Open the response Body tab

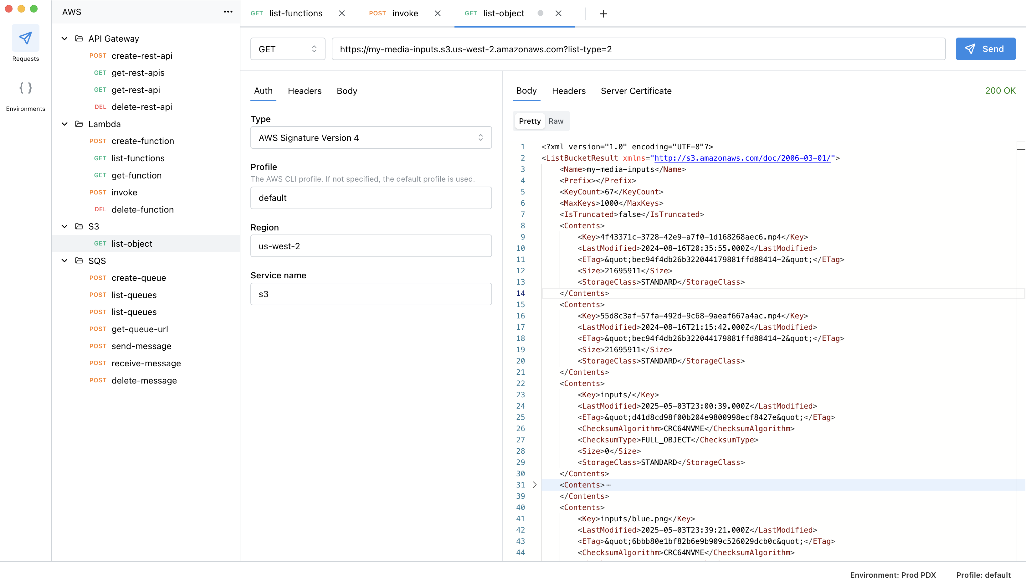click(x=526, y=91)
